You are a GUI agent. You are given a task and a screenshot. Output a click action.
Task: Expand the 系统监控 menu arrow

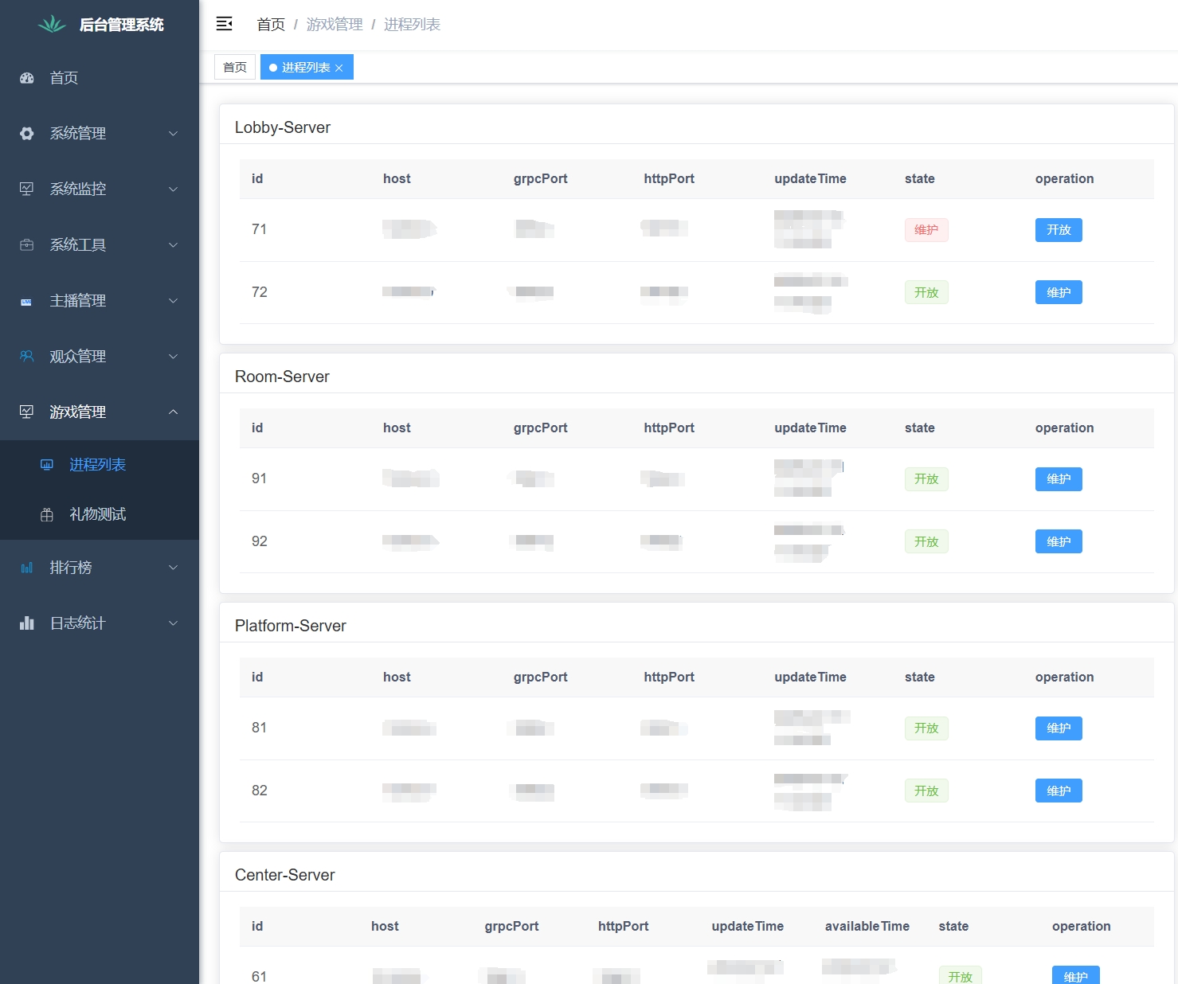pos(173,189)
